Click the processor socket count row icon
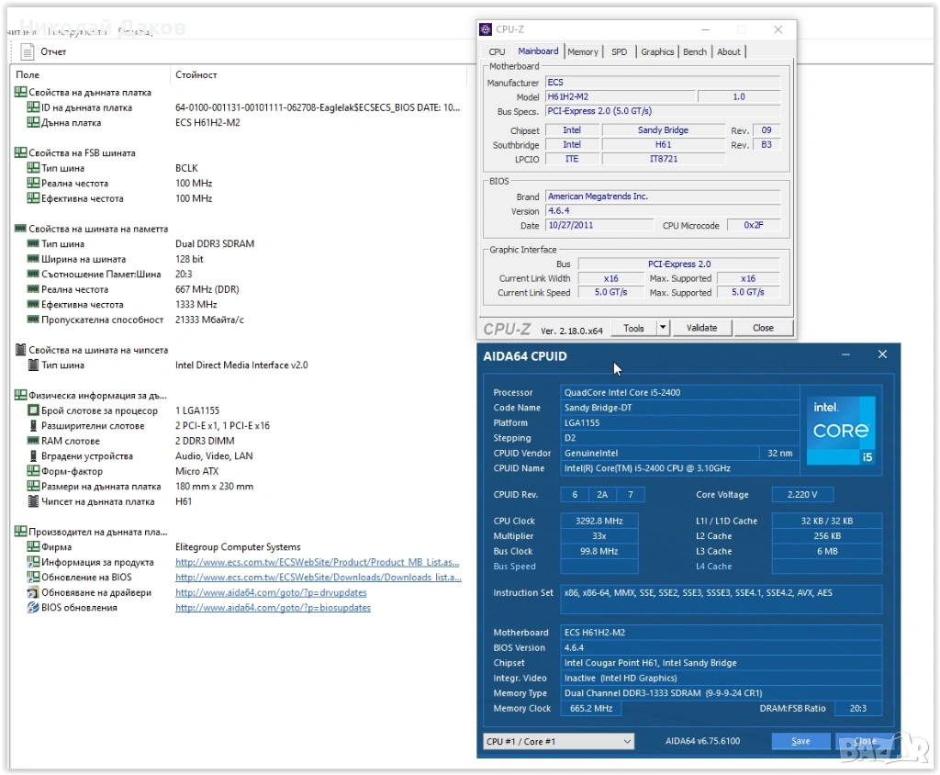Viewport: 940px width, 775px height. click(x=33, y=410)
